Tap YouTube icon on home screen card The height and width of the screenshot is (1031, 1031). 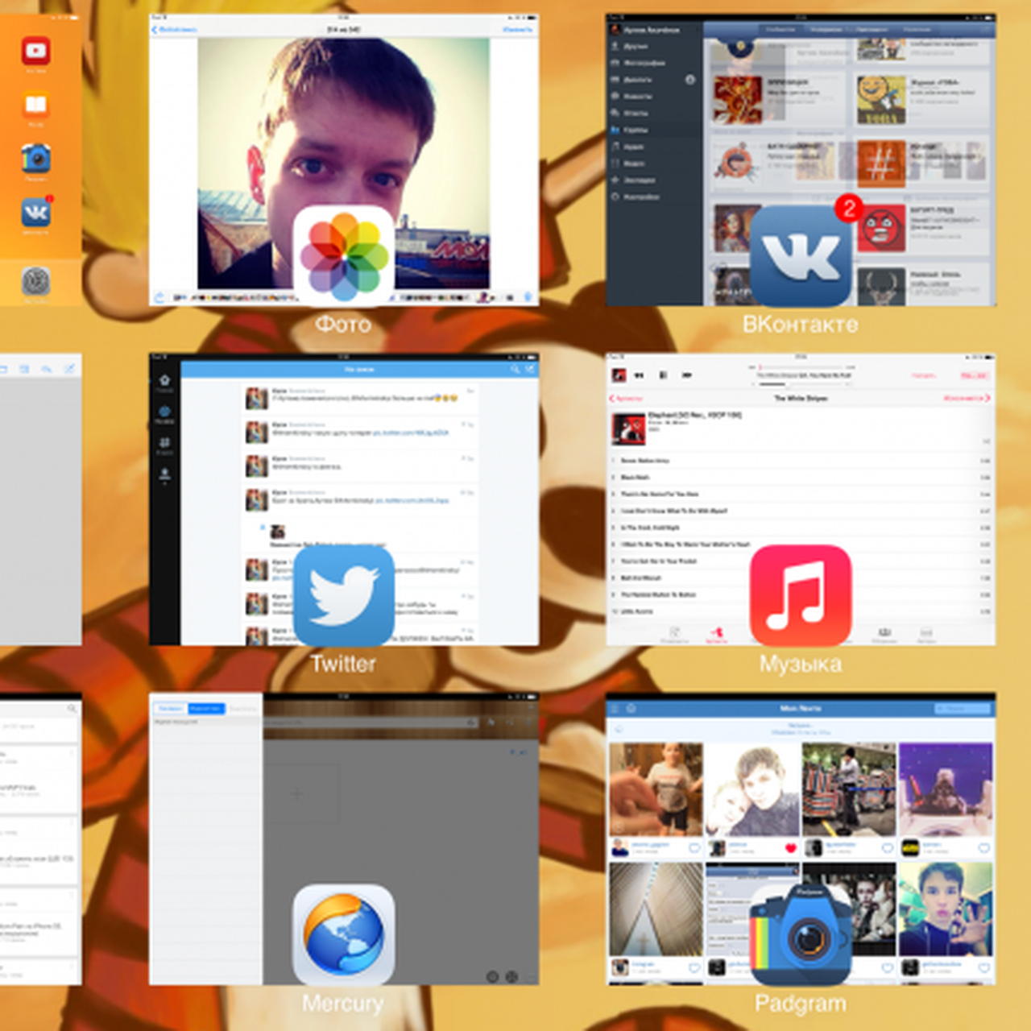(x=36, y=52)
